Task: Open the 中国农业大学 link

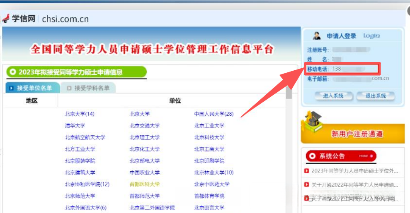Action: [145, 172]
